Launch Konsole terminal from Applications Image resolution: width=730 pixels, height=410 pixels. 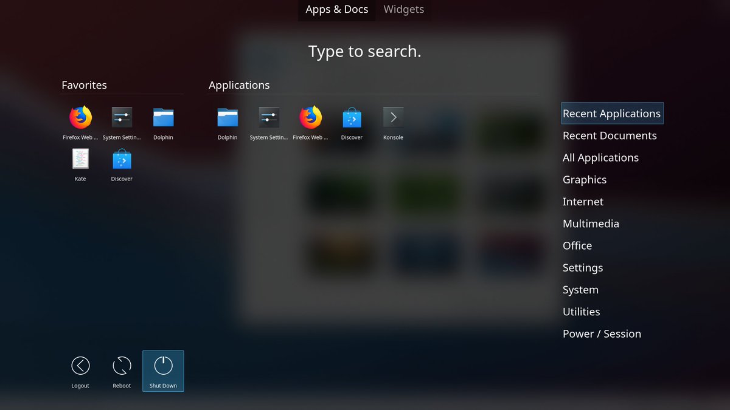click(392, 120)
